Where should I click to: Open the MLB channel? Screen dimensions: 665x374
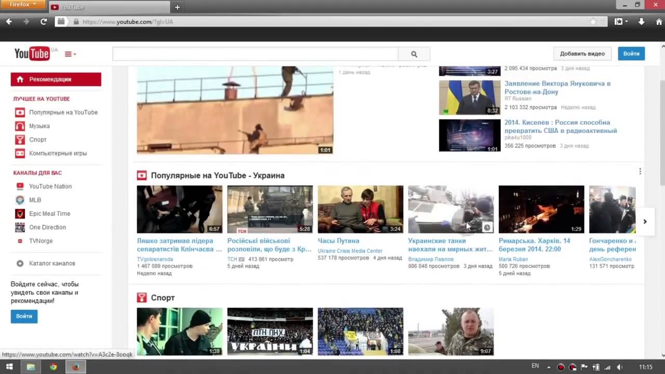pyautogui.click(x=35, y=200)
